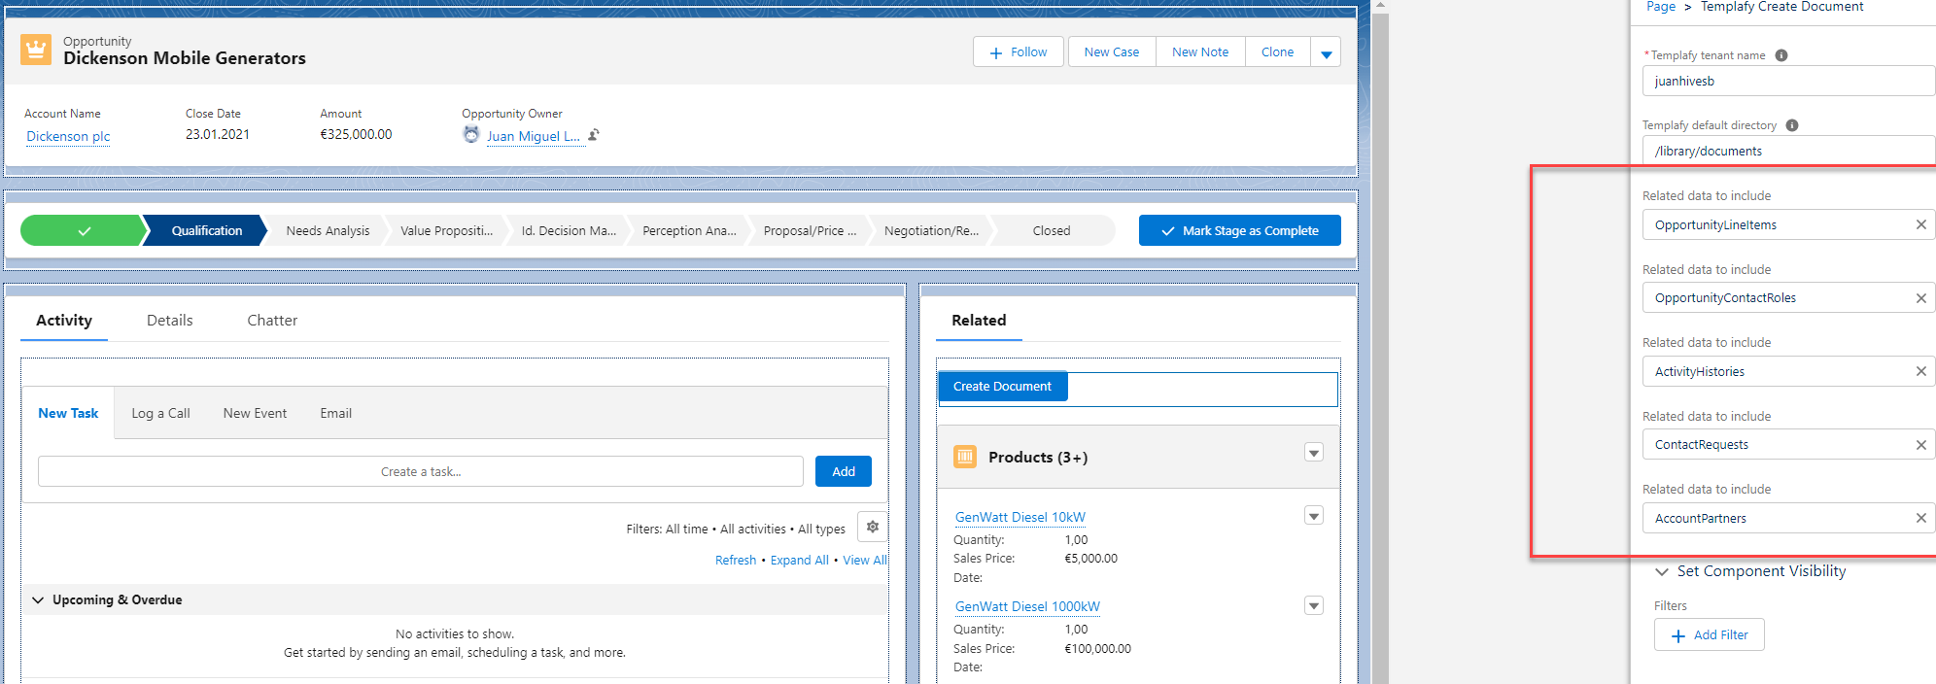Open the GenWatt Diesel 10kW link
This screenshot has width=1936, height=684.
click(1020, 517)
